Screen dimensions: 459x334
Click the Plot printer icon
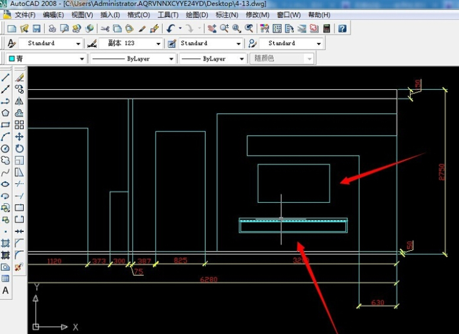click(52, 29)
